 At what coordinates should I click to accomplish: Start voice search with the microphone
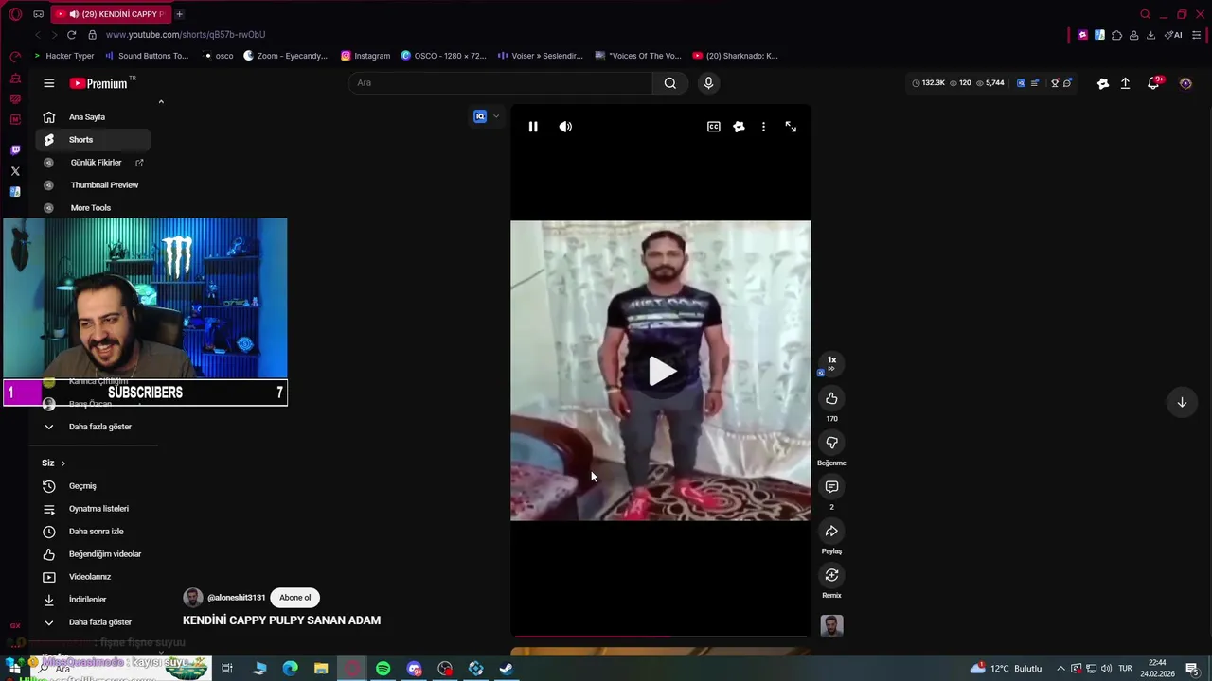click(708, 83)
